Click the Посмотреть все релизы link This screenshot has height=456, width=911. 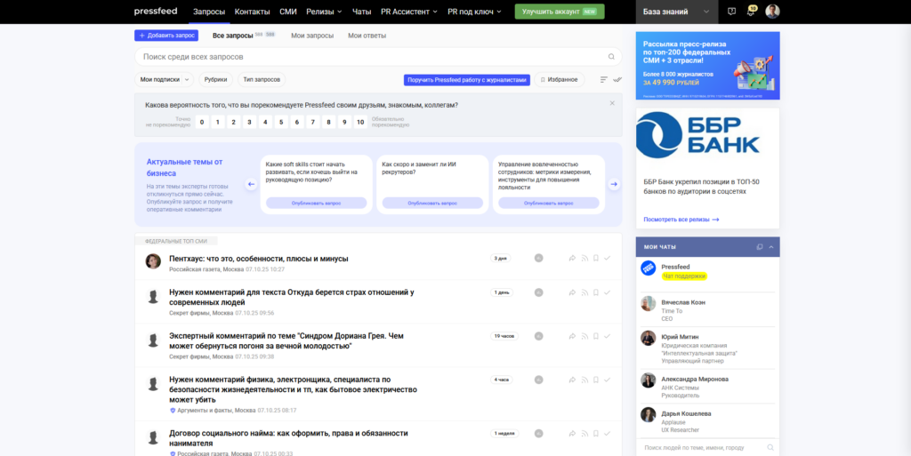(x=681, y=220)
